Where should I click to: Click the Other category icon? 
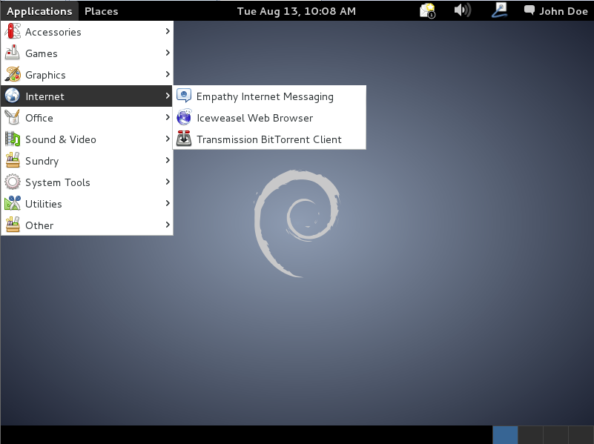13,225
